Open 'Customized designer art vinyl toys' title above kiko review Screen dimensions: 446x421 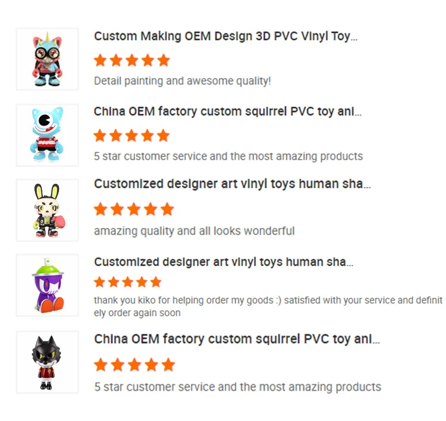(x=224, y=262)
